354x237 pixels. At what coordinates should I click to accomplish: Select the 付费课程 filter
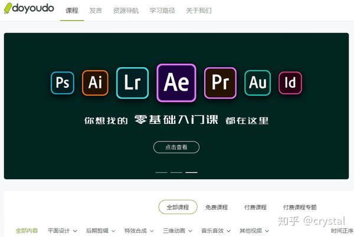[255, 207]
